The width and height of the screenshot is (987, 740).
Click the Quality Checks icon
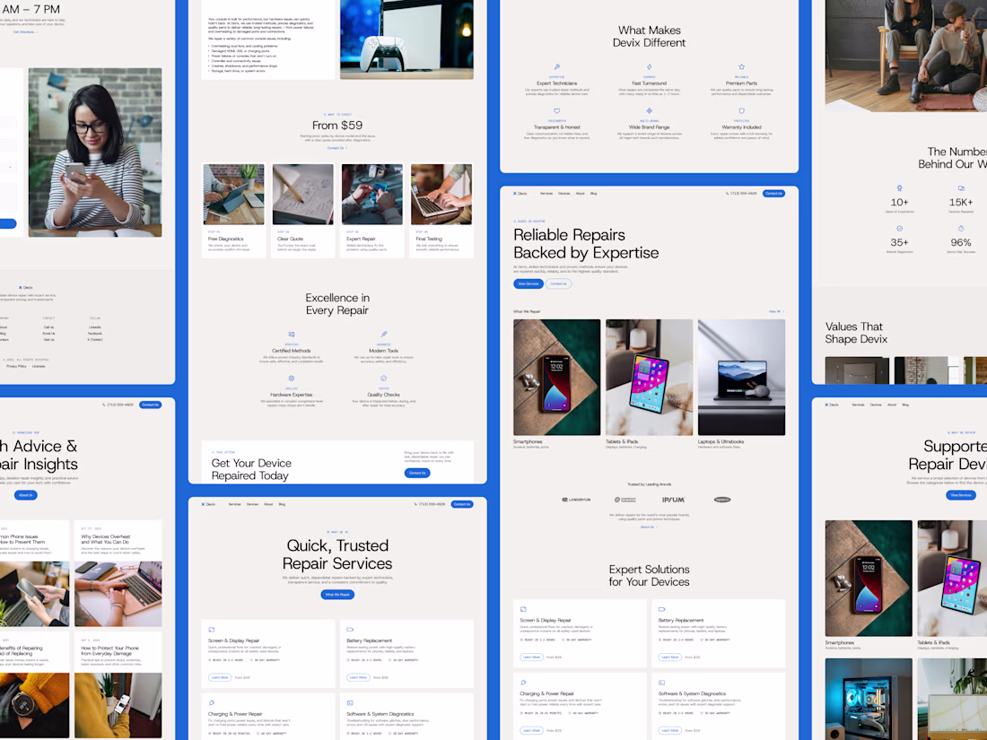[384, 379]
